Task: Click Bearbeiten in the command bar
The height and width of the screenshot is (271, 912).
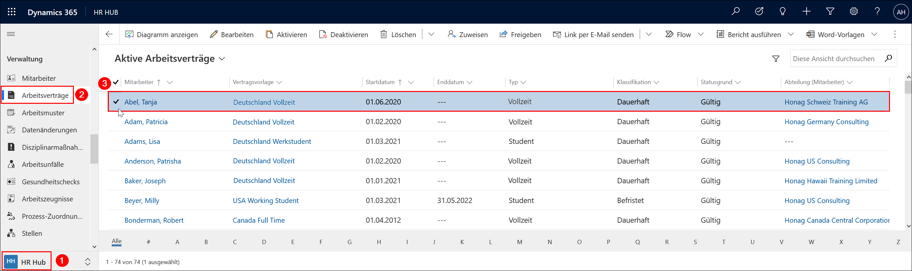Action: [232, 34]
